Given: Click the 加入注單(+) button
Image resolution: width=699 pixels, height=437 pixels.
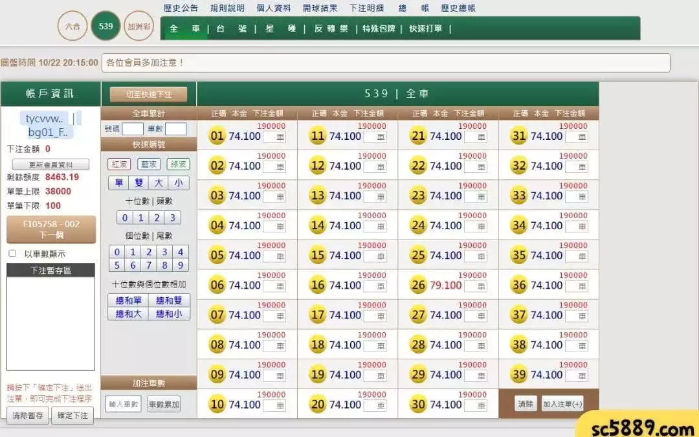Looking at the screenshot, I should coord(562,404).
